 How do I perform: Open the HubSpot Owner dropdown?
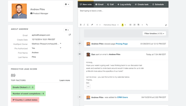click(x=60, y=44)
